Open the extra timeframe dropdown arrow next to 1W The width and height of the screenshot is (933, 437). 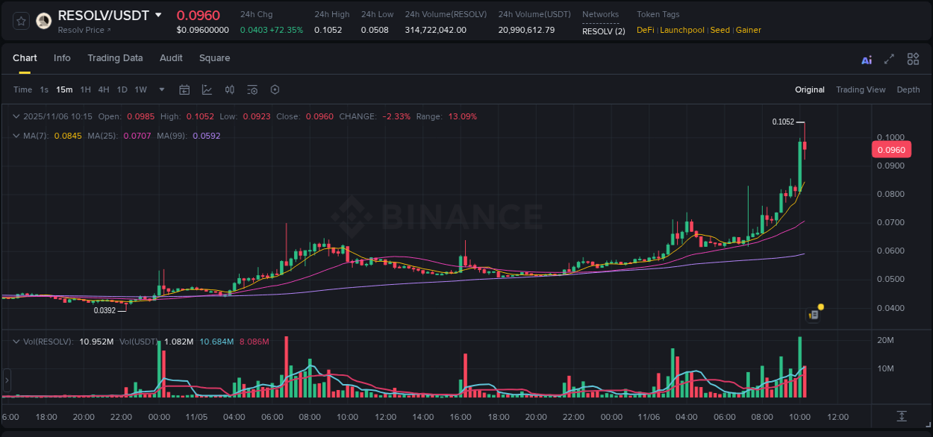tap(160, 89)
